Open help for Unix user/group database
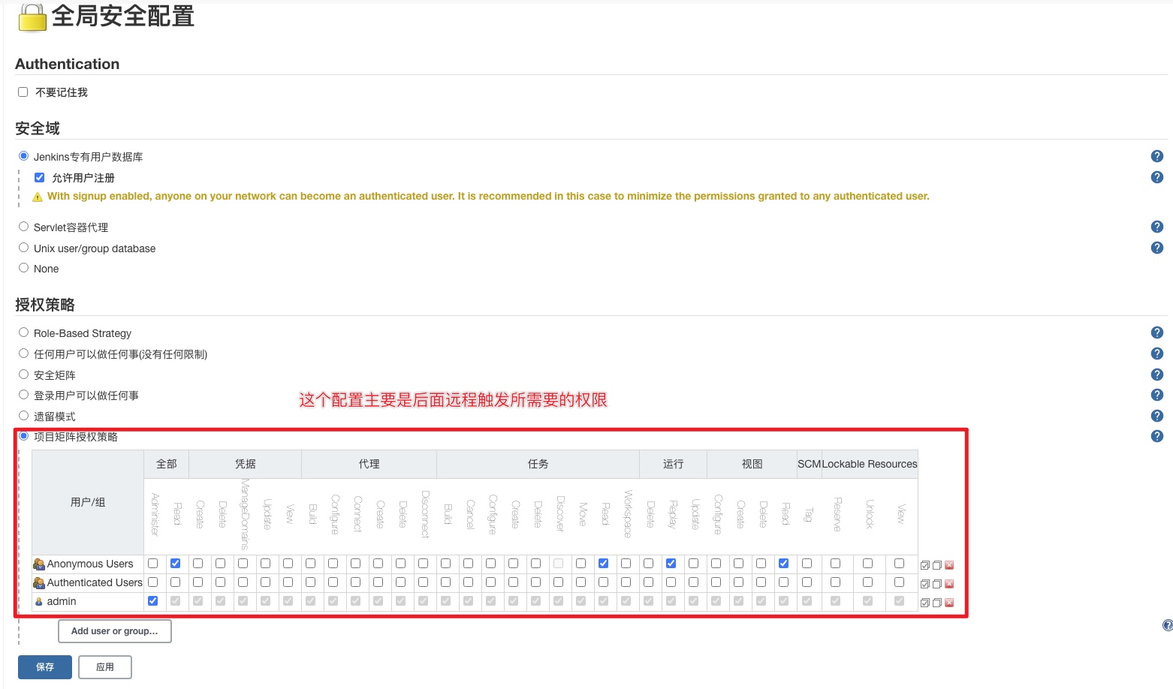 click(x=1157, y=248)
